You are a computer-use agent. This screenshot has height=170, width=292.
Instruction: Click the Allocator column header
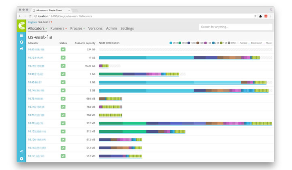click(33, 43)
